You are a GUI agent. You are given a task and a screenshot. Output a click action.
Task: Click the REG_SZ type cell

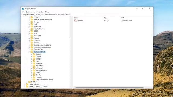click(107, 20)
